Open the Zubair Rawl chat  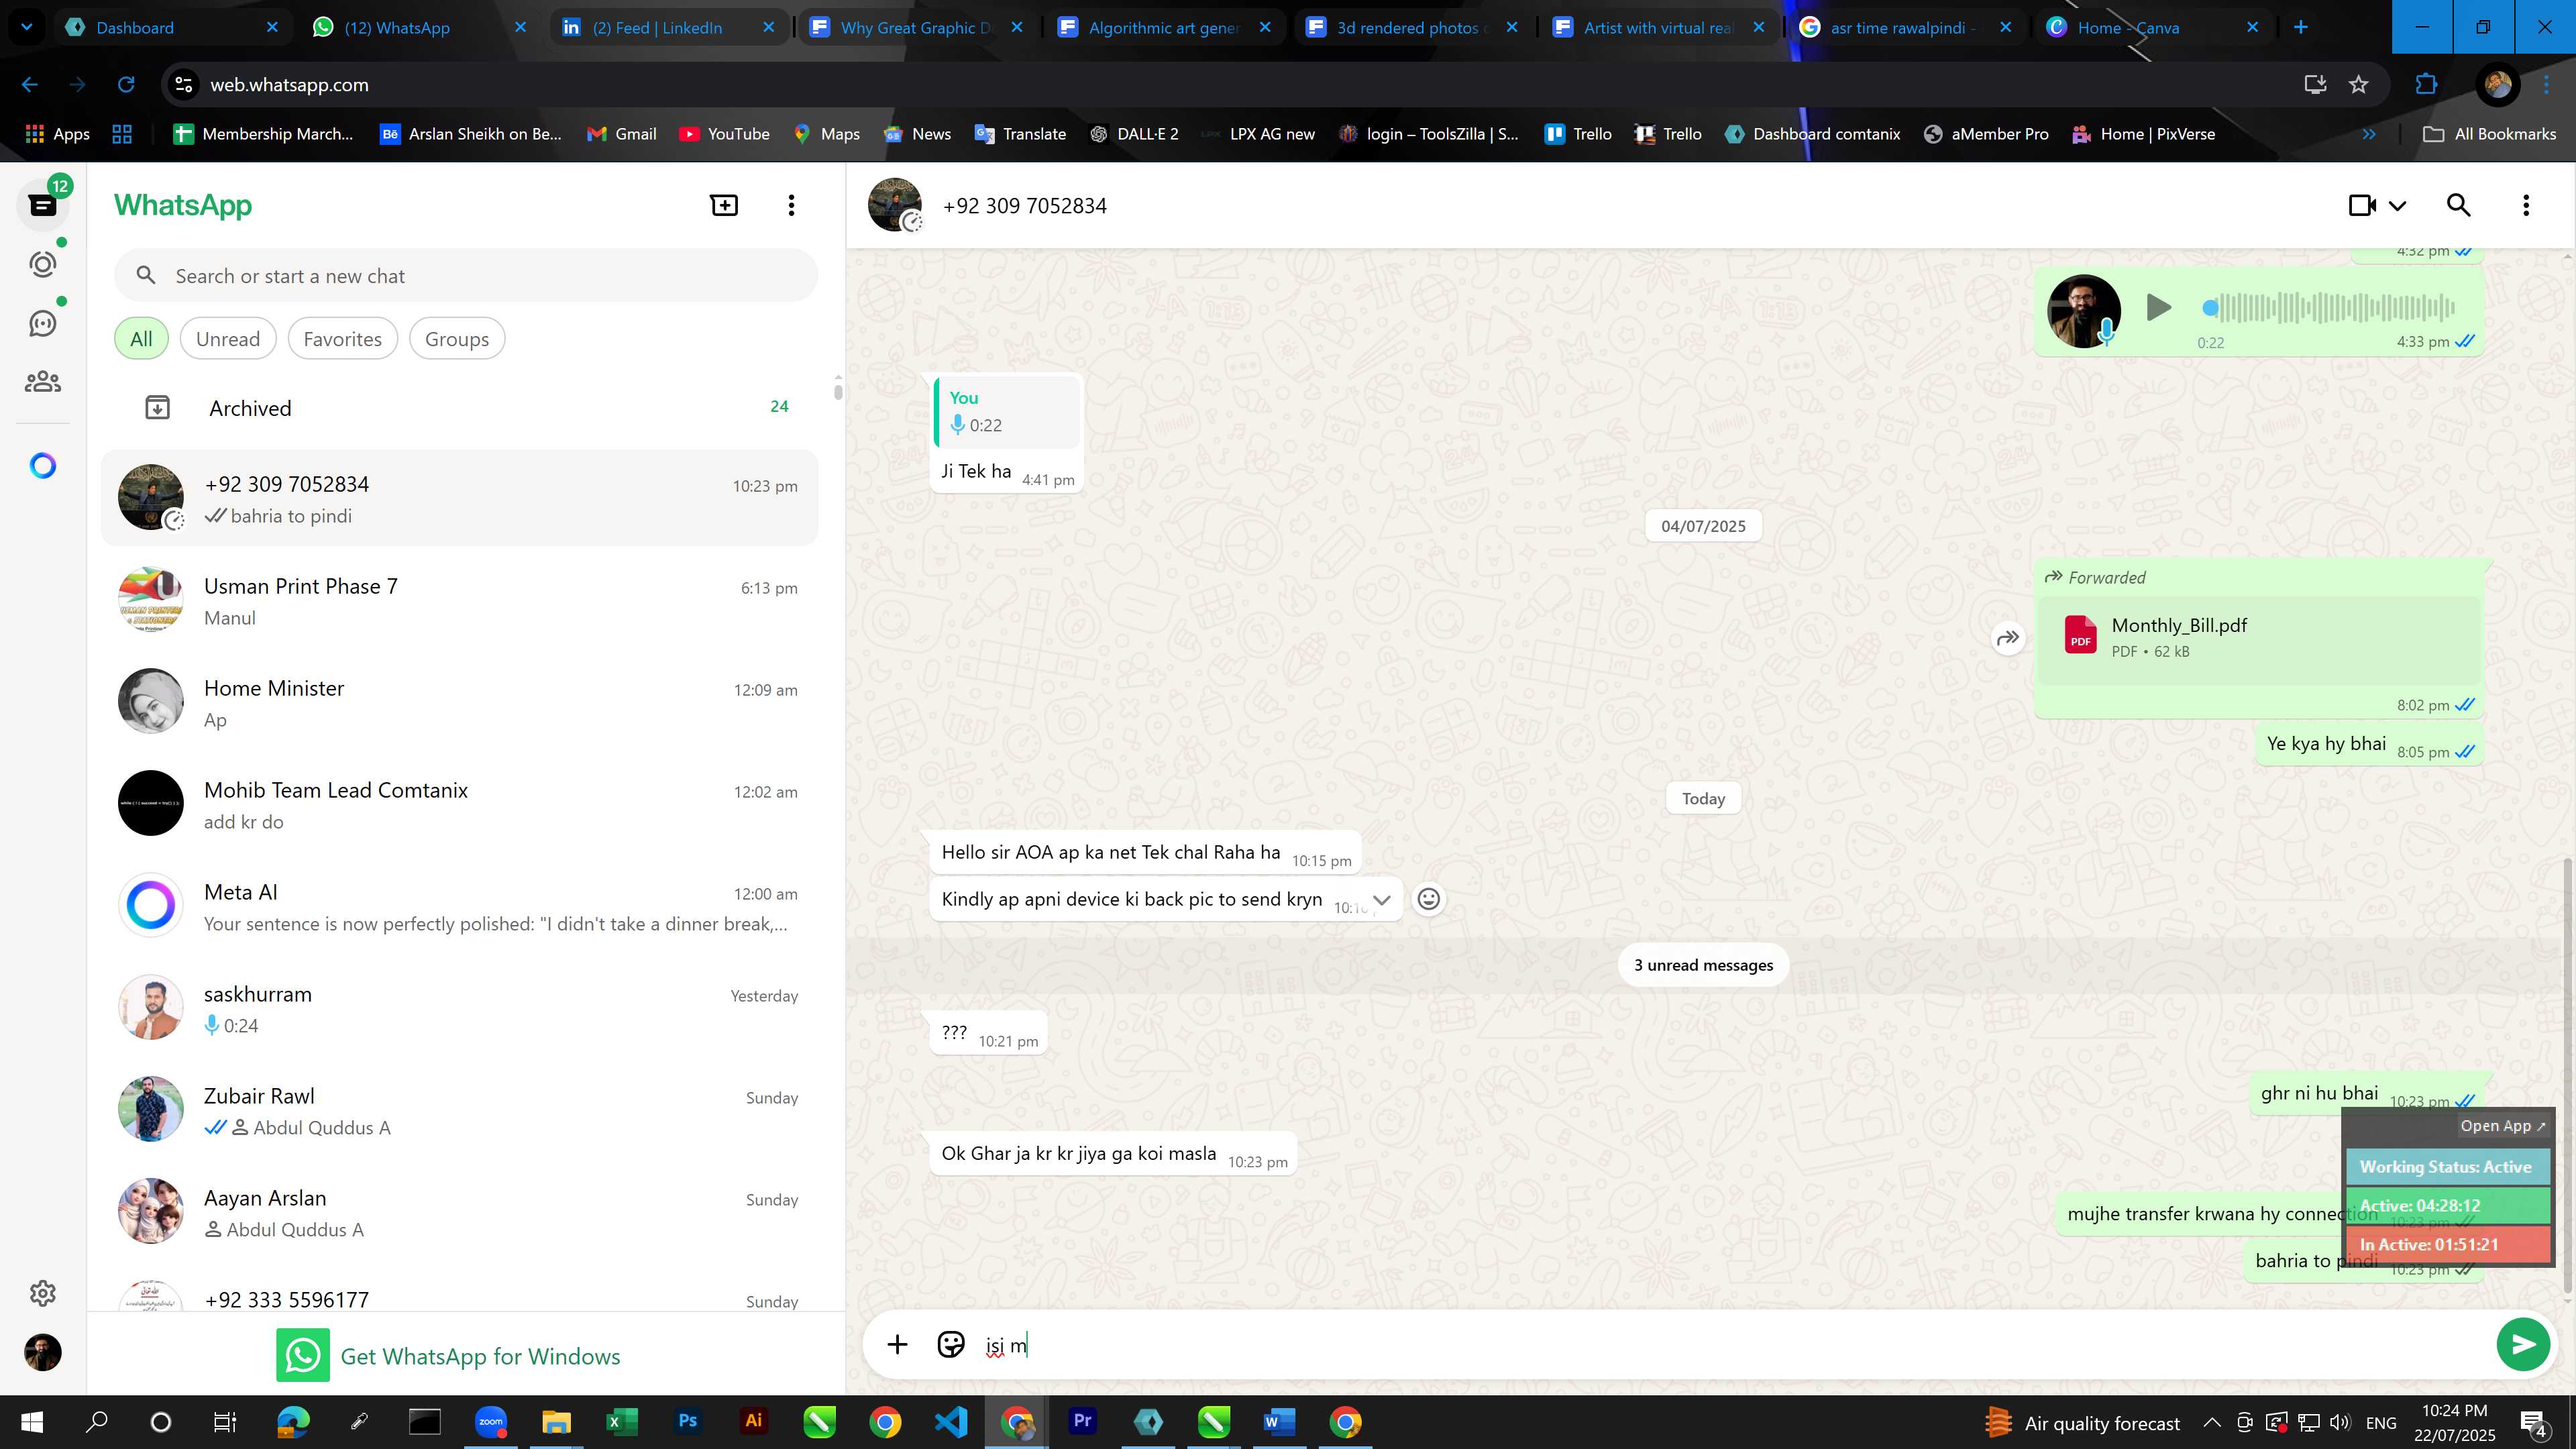[x=460, y=1110]
